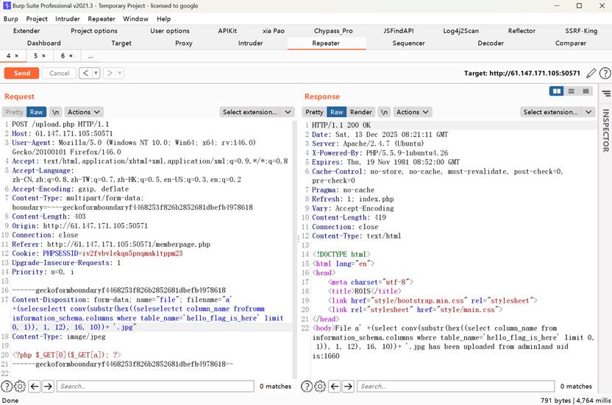Close Repeater tab 4

[16, 56]
